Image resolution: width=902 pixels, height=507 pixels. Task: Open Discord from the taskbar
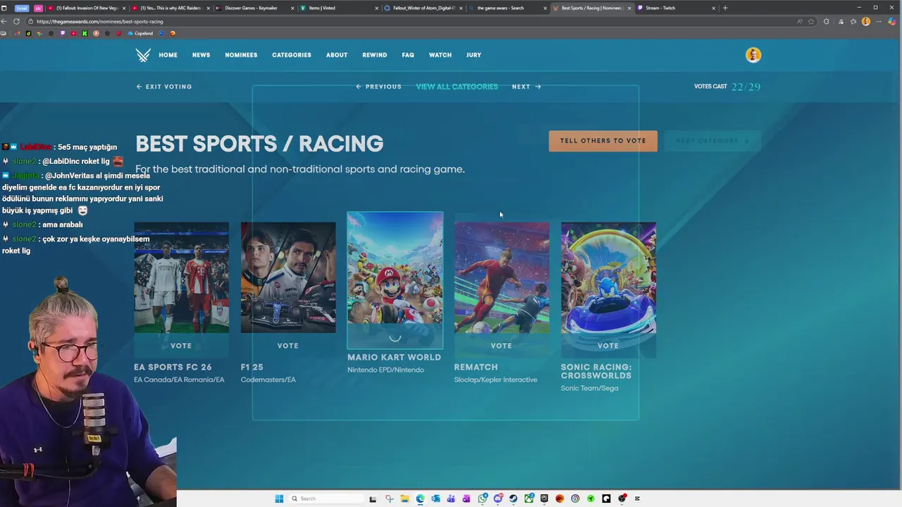[498, 499]
